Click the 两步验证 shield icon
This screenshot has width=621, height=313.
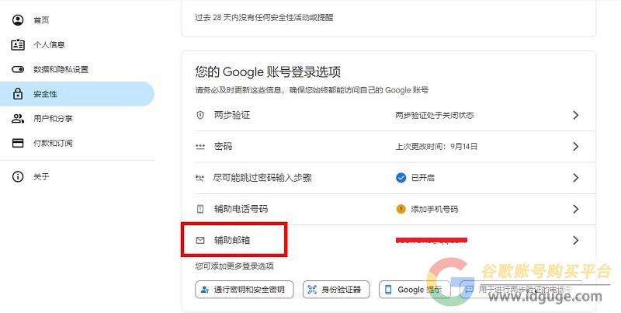pos(200,115)
